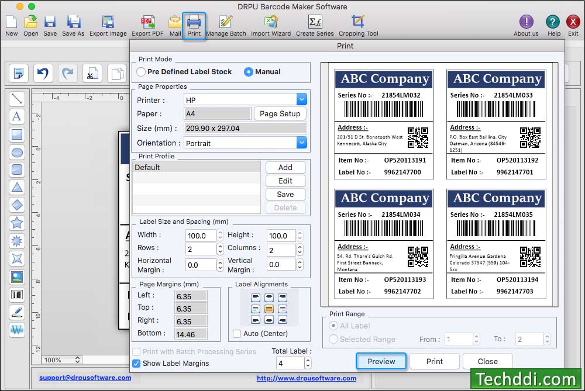Click the Copy pages icon
The height and width of the screenshot is (391, 585).
point(117,73)
